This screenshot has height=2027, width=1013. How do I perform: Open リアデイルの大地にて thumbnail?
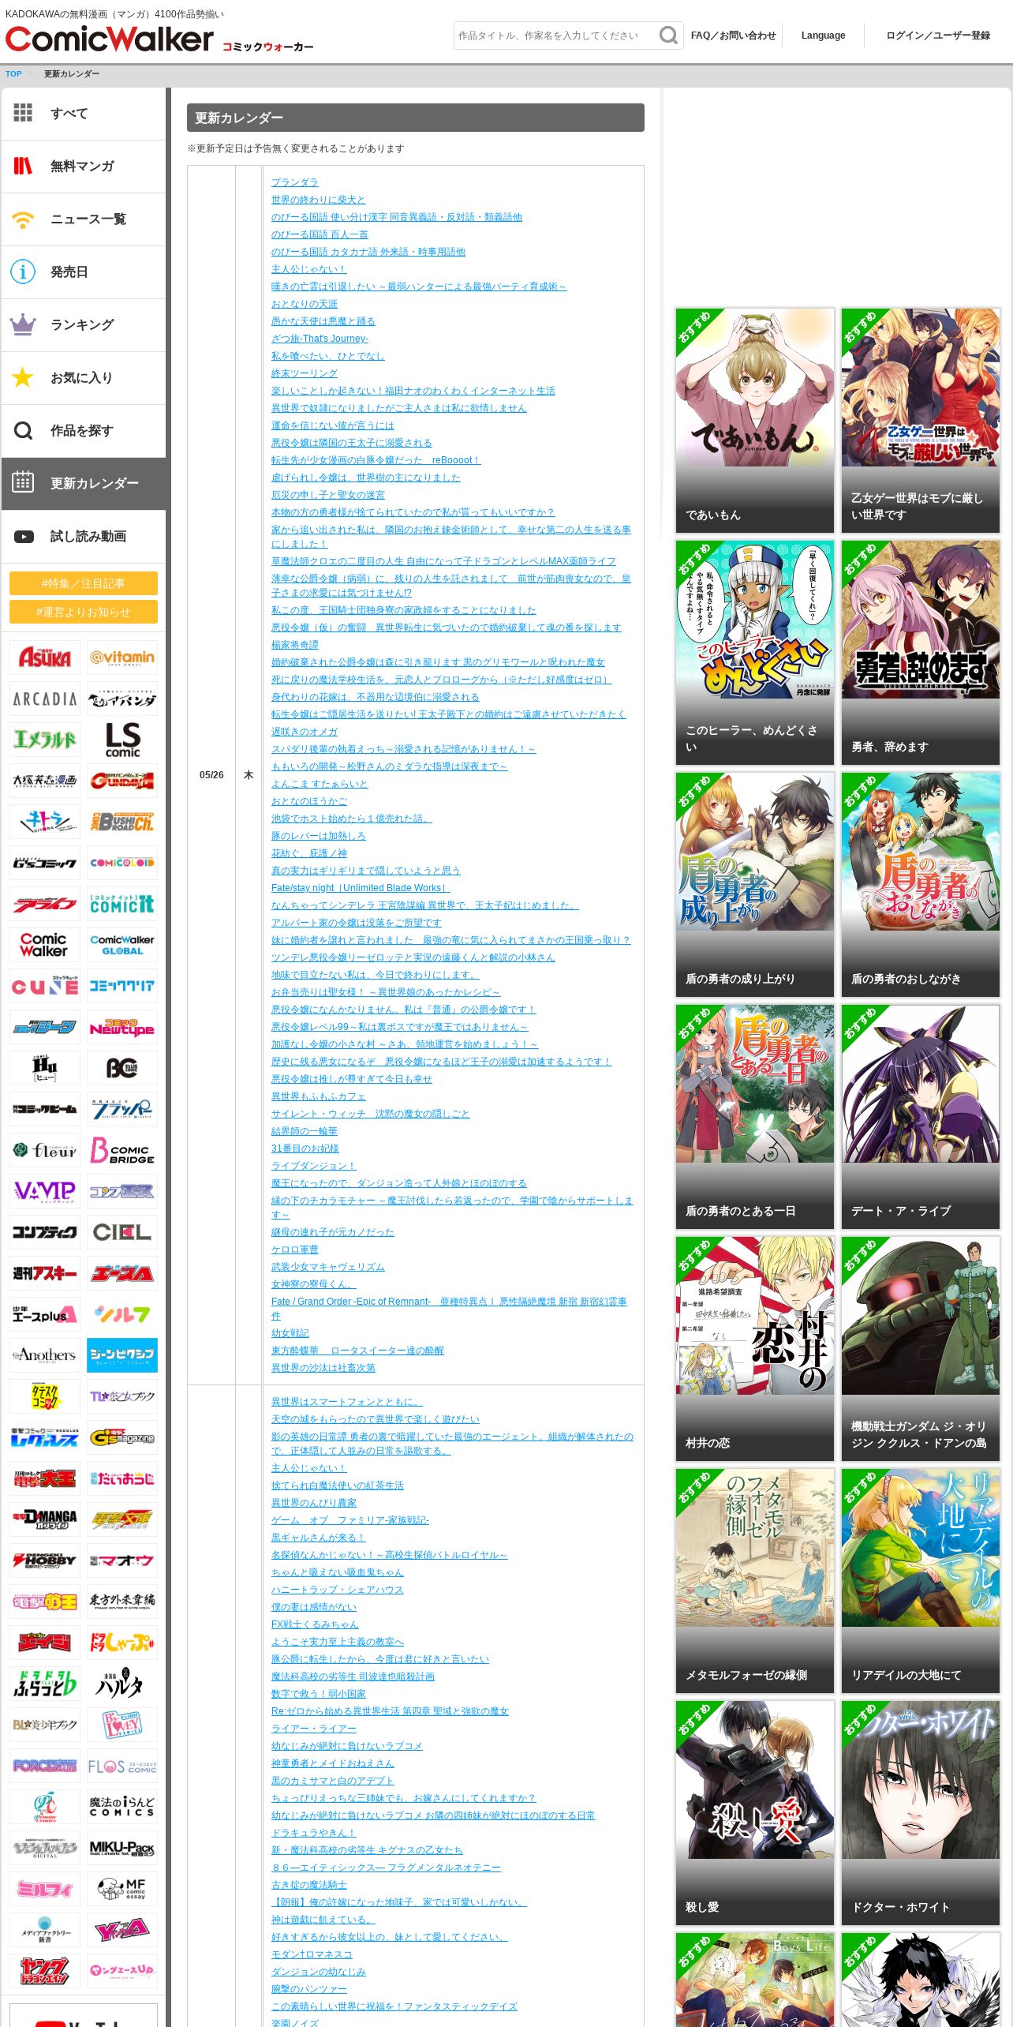[920, 1580]
